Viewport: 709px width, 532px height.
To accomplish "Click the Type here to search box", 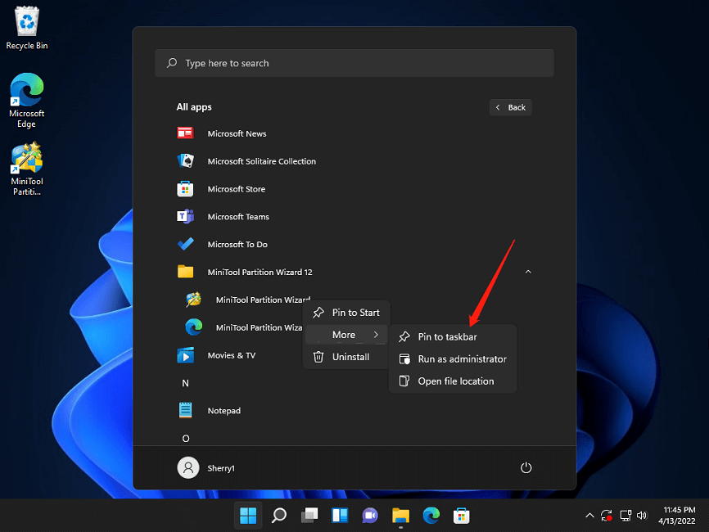I will pos(354,63).
